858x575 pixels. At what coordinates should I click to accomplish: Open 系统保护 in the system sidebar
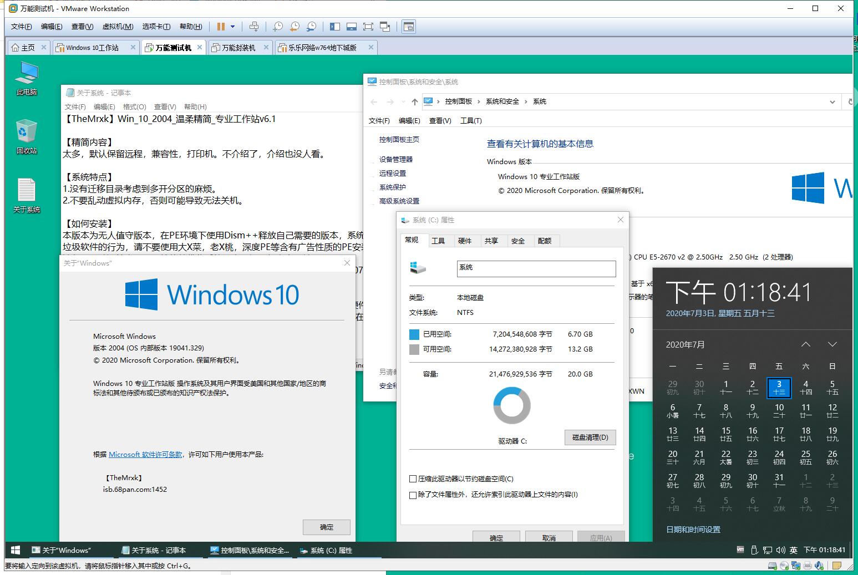click(x=393, y=187)
